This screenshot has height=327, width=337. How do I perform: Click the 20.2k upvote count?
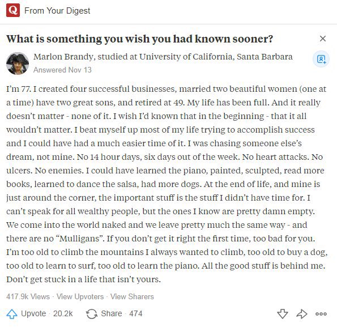63,313
